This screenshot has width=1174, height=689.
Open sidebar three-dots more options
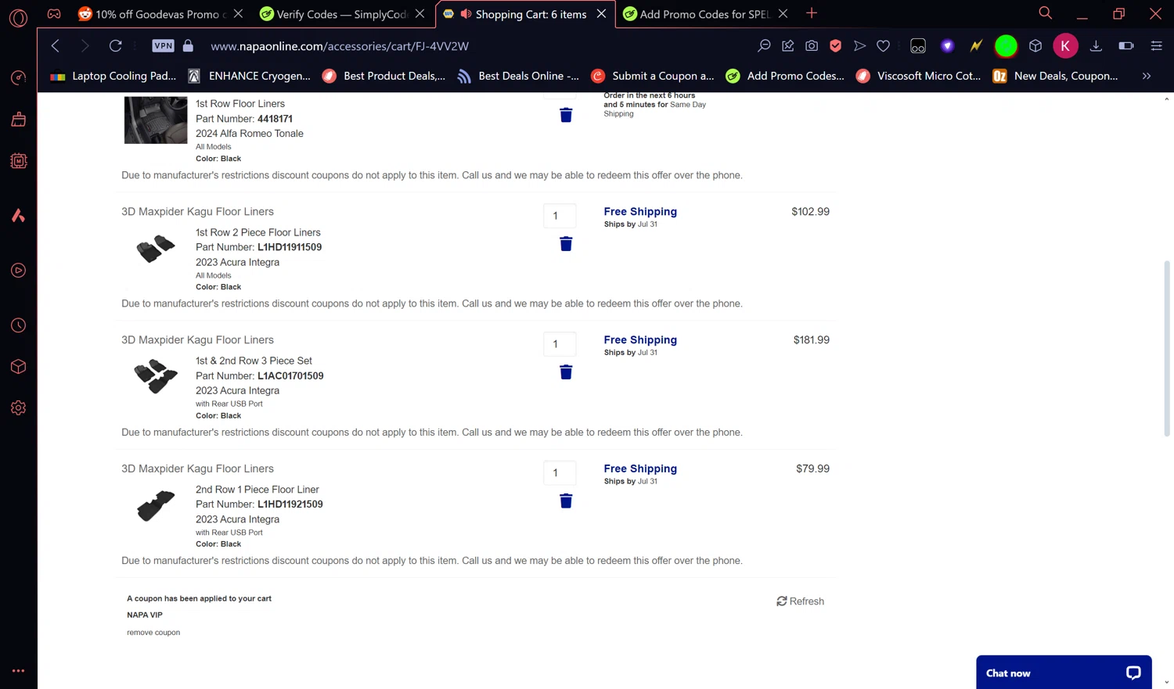18,671
